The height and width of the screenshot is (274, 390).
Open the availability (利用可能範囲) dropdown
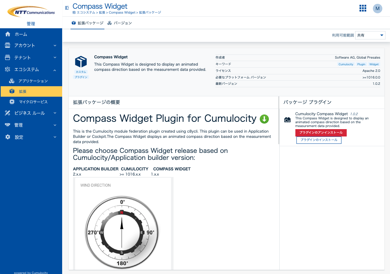click(370, 35)
